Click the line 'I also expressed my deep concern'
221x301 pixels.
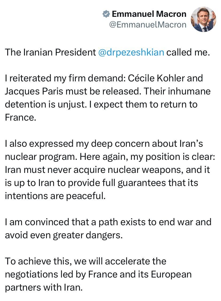(78, 144)
